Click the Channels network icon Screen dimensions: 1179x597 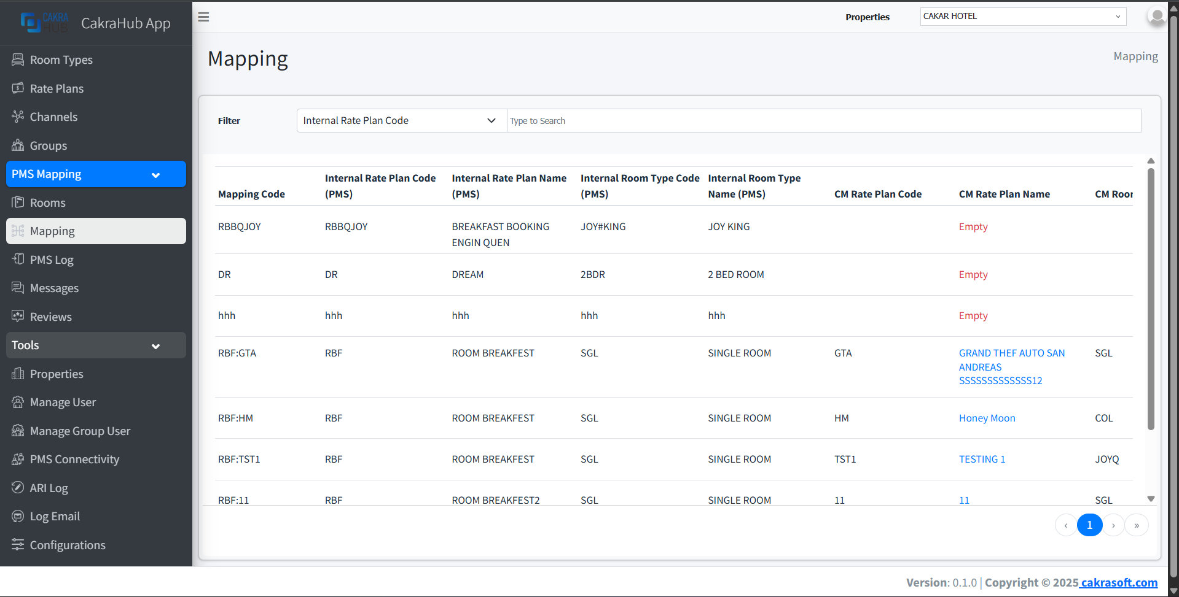click(18, 117)
